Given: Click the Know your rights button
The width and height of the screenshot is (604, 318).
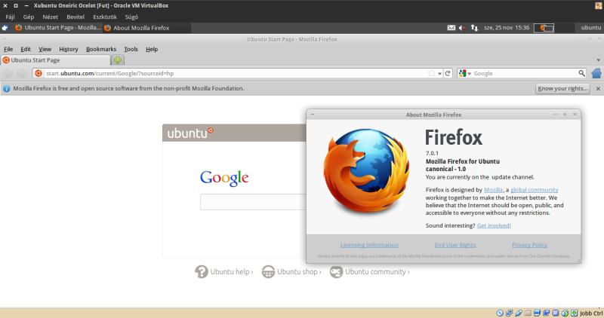Looking at the screenshot, I should point(562,88).
